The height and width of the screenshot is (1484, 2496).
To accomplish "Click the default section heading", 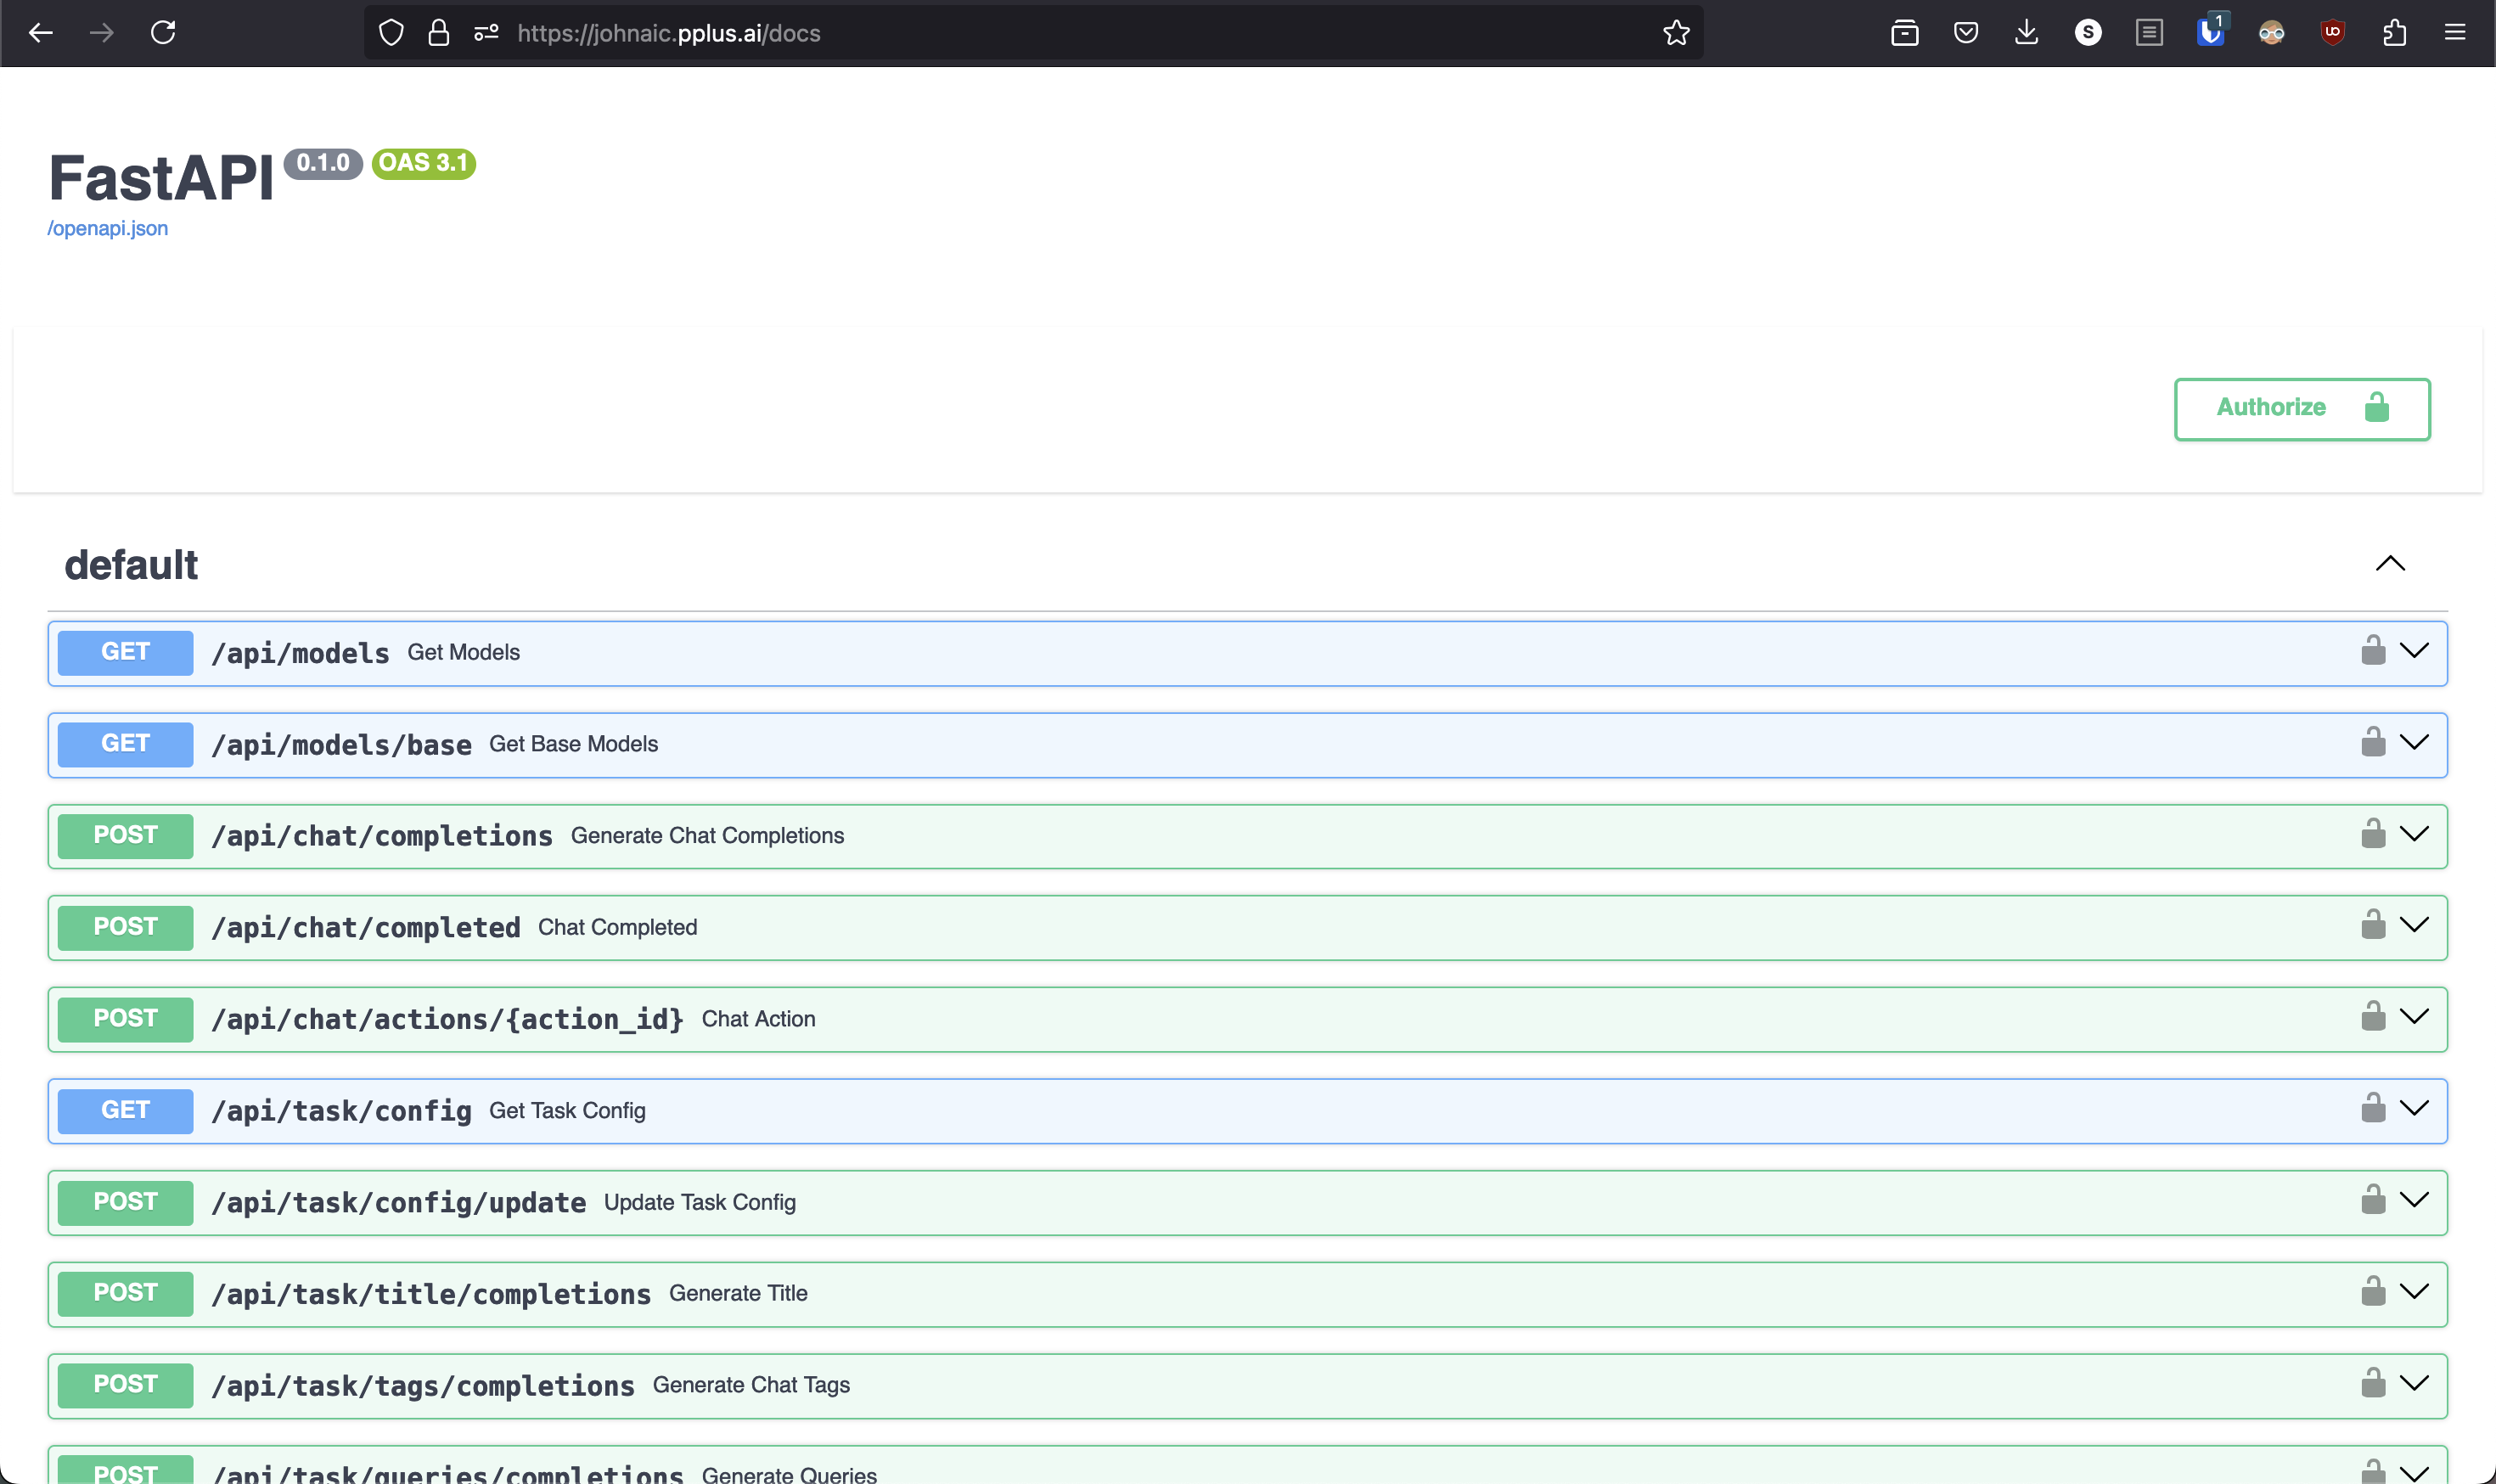I will tap(131, 565).
